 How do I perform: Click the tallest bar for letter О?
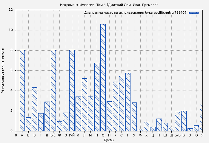pyautogui.click(x=103, y=77)
